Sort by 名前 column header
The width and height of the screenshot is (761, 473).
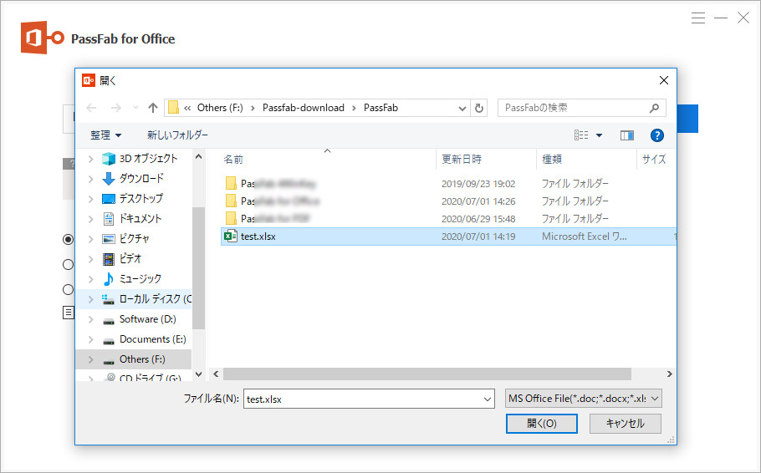(x=233, y=159)
